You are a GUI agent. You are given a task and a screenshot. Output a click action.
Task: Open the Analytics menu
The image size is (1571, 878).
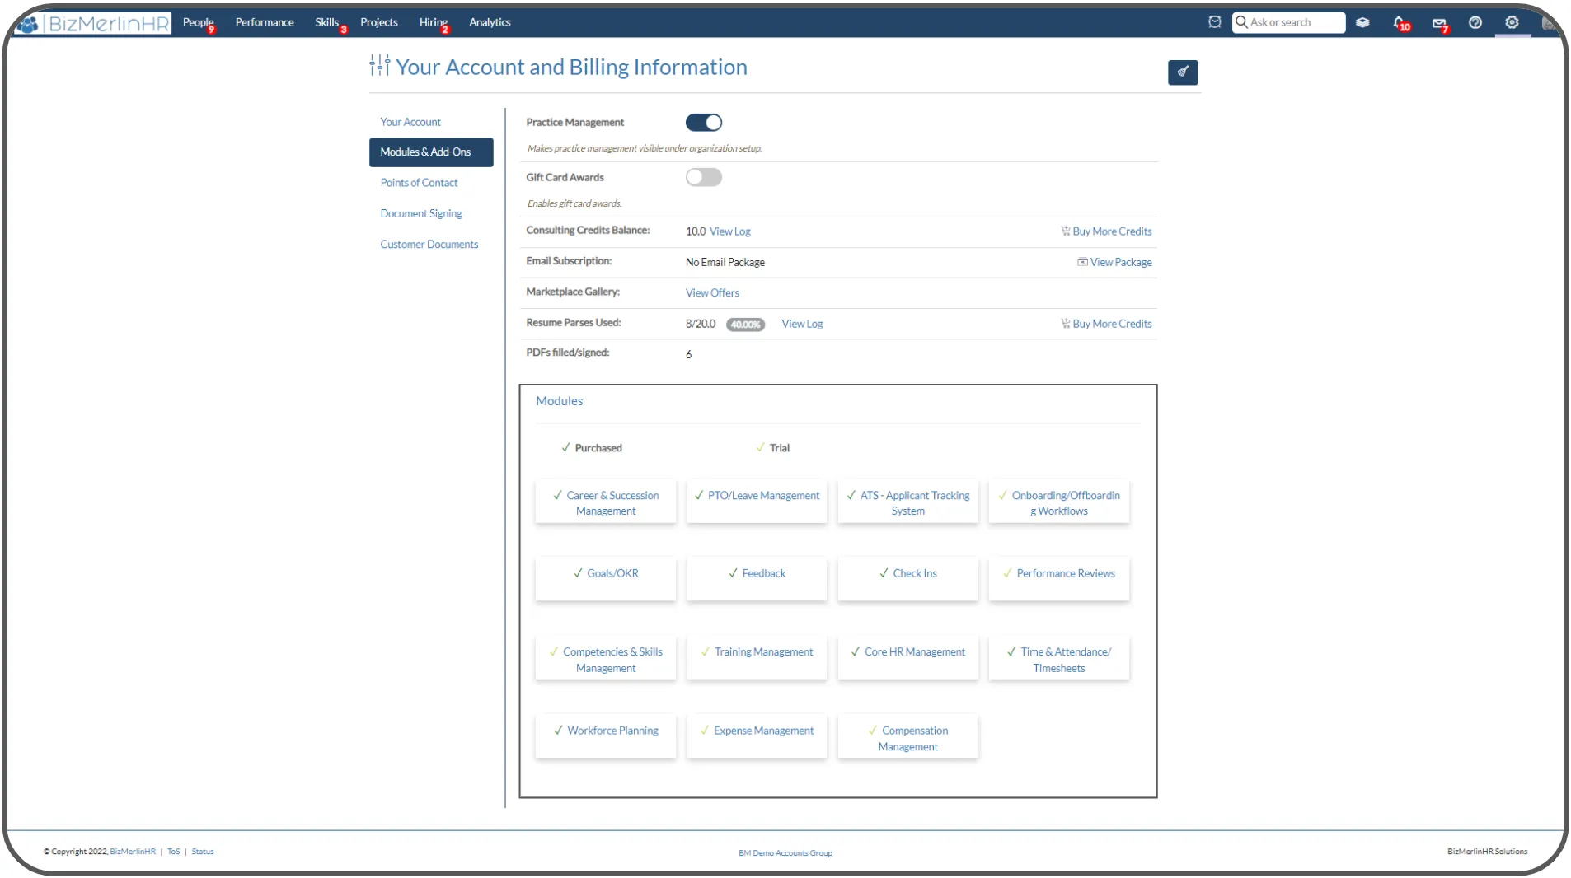(490, 22)
